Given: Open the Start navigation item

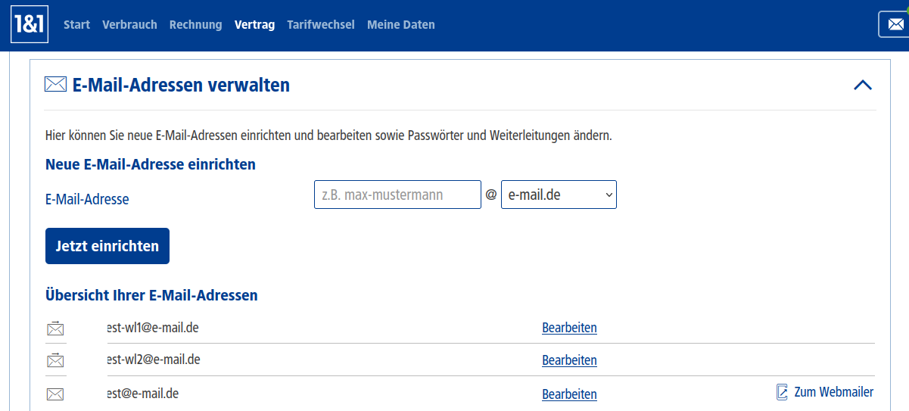Looking at the screenshot, I should (x=76, y=25).
